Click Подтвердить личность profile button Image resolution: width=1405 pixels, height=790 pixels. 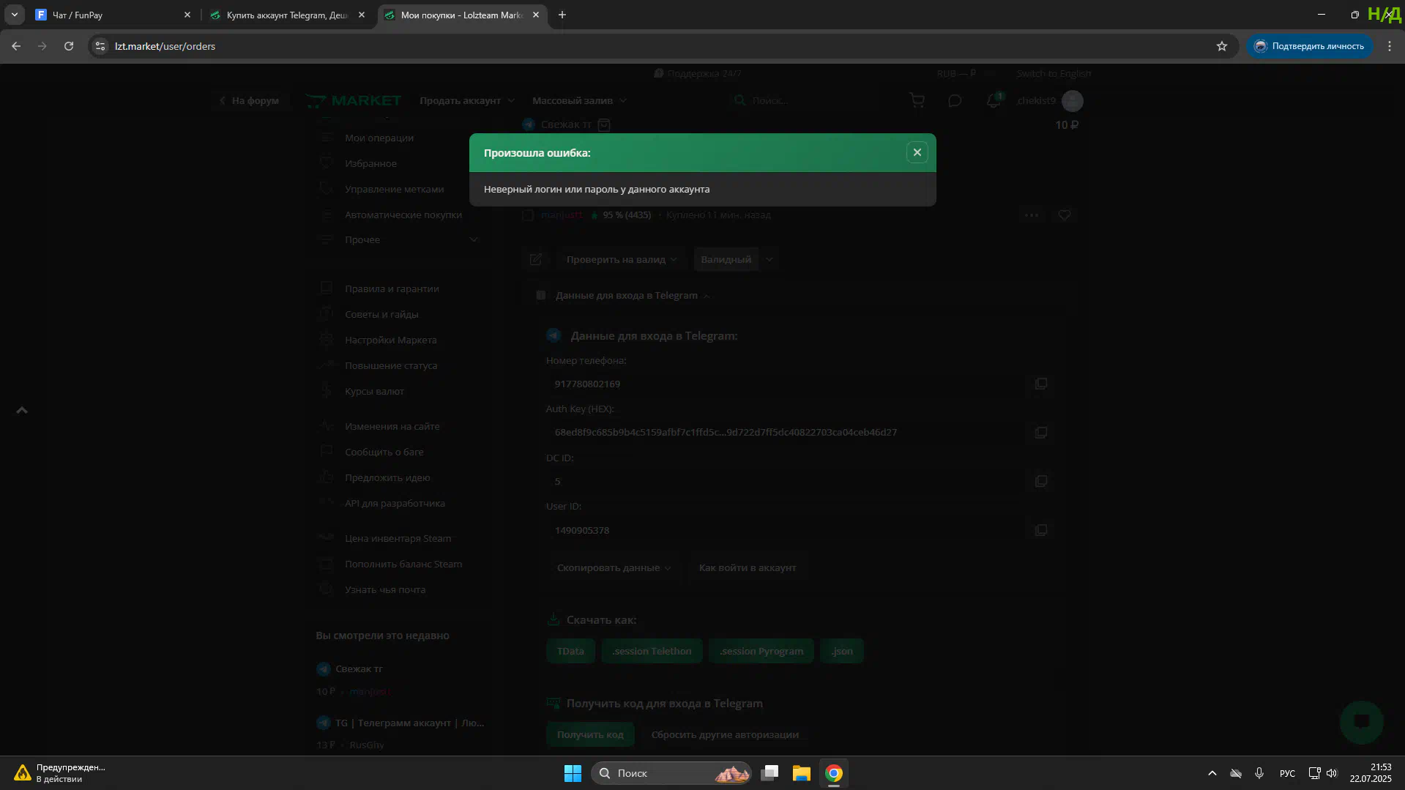(x=1309, y=46)
